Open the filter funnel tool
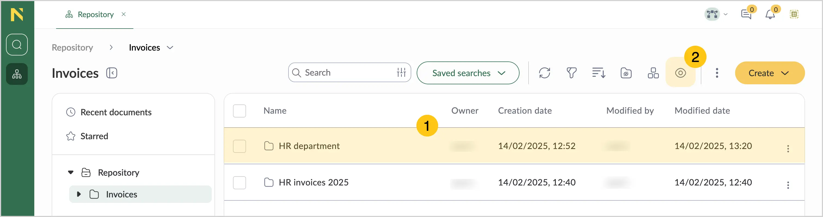Screen dimensions: 823x217 (x=572, y=73)
